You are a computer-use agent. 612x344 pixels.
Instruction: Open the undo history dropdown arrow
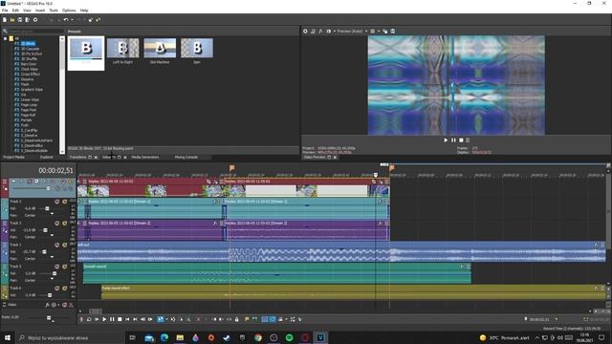pos(72,20)
